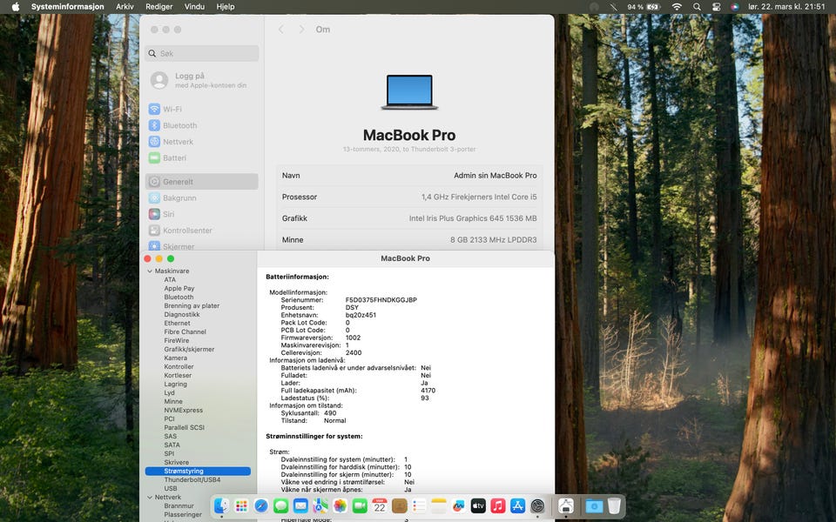
Task: Select Nettverk in System Settings sidebar
Action: [201, 142]
